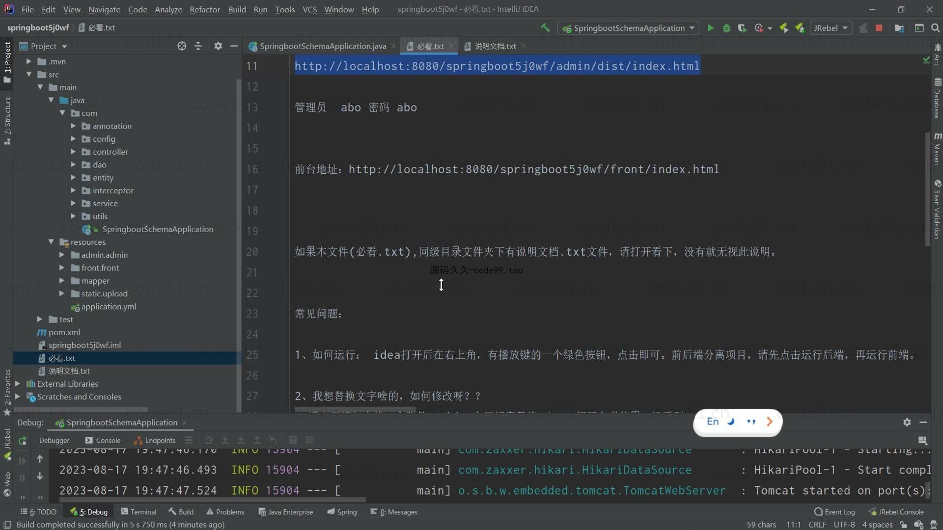Open run configuration dropdown SpringbootSchemaApplication
Viewport: 943px width, 530px height.
(x=629, y=28)
